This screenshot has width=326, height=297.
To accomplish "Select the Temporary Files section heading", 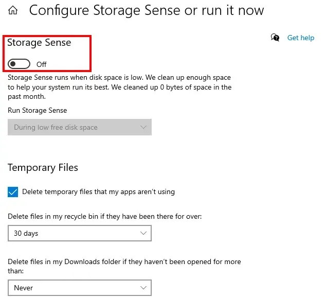I will point(43,167).
